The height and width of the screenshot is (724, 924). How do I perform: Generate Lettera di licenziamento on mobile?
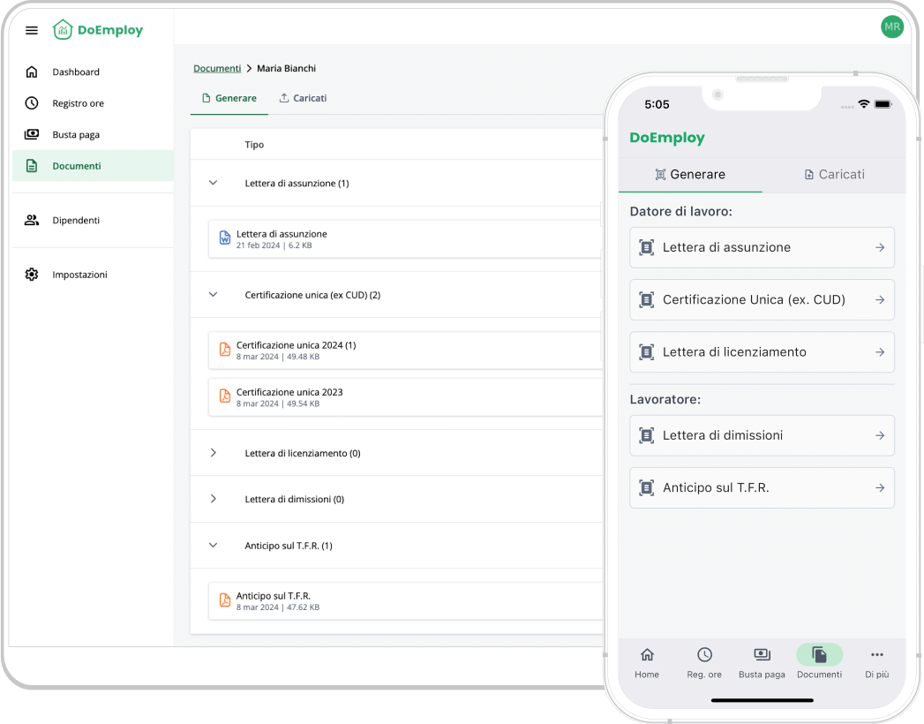762,352
